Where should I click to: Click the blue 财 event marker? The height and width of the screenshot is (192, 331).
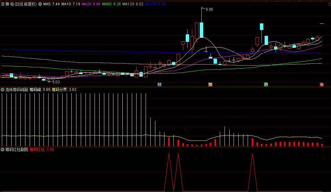click(x=159, y=84)
